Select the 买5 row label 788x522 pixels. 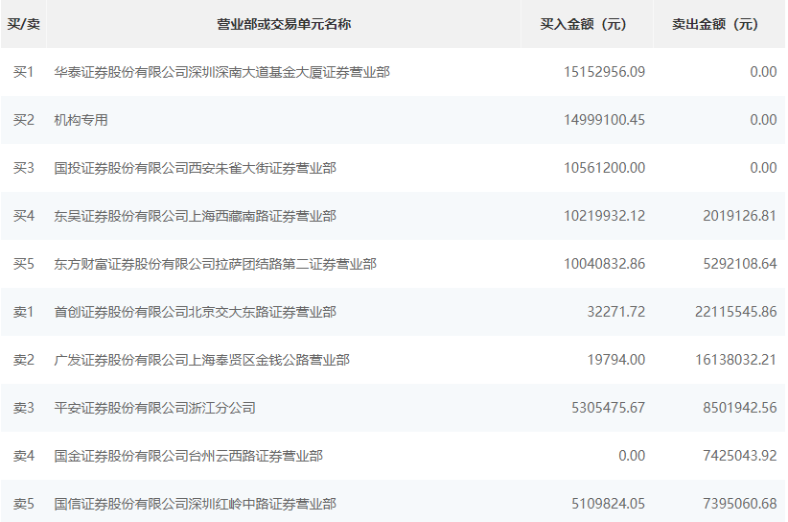click(24, 264)
